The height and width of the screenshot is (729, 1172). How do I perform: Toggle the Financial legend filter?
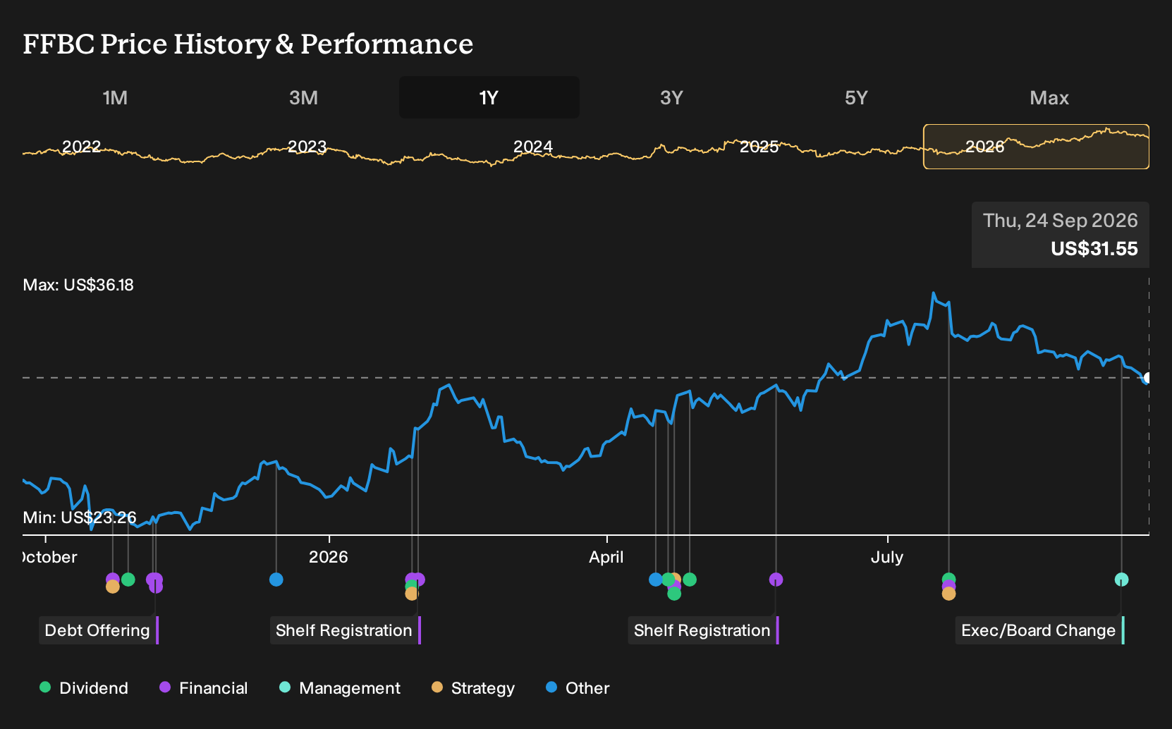click(204, 688)
